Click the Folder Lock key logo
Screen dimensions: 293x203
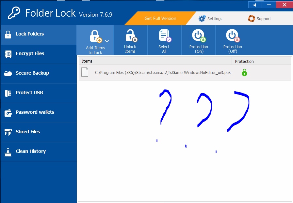14,13
